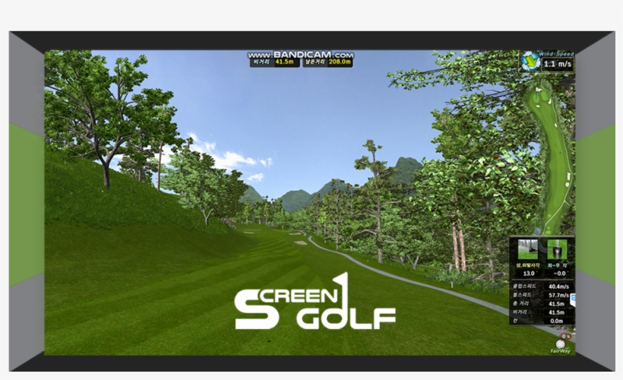The image size is (623, 380).
Task: Click the 40.4m/s club speed value
Action: pyautogui.click(x=558, y=287)
